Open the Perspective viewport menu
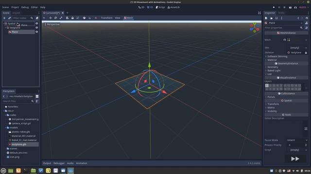This screenshot has height=174, width=311. point(52,24)
